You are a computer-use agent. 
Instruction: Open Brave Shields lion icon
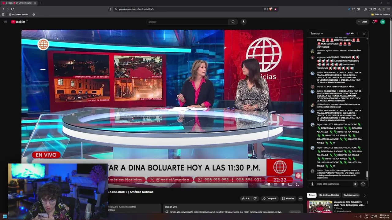tap(271, 9)
